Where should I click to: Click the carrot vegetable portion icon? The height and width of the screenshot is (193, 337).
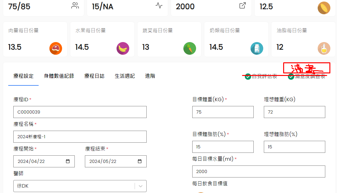click(x=190, y=48)
